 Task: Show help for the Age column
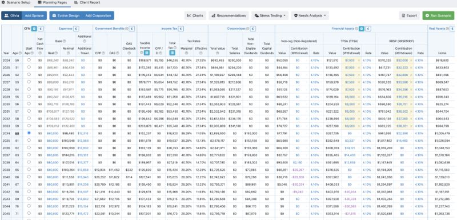click(x=20, y=53)
